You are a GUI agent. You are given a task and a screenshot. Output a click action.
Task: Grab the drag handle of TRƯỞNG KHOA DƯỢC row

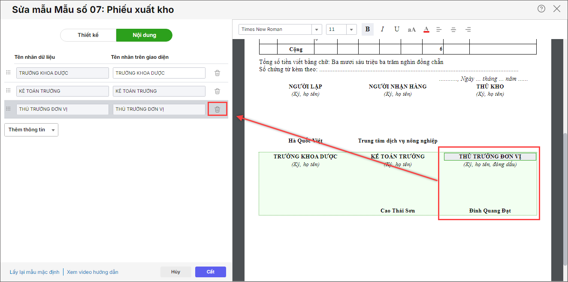(x=8, y=73)
